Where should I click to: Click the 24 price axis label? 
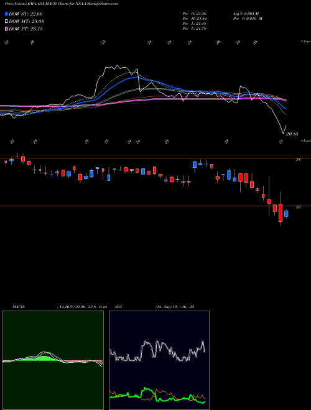point(298,159)
